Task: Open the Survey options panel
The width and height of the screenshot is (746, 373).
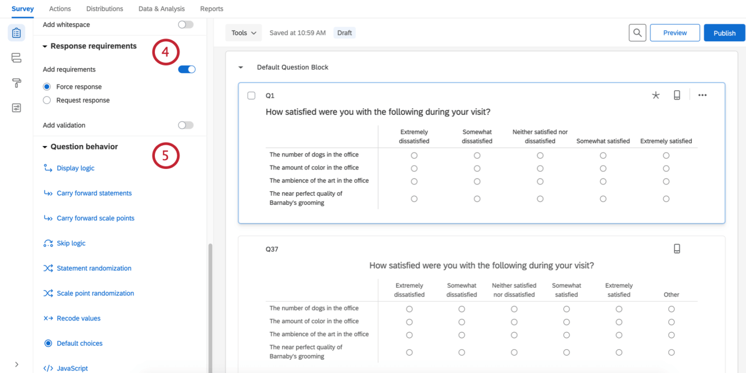Action: [16, 107]
